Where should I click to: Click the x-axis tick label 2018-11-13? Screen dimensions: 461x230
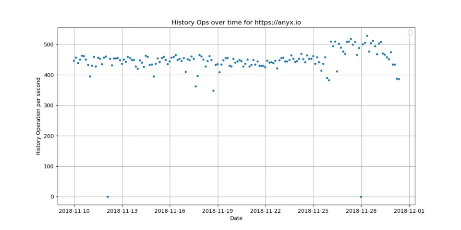[122, 211]
